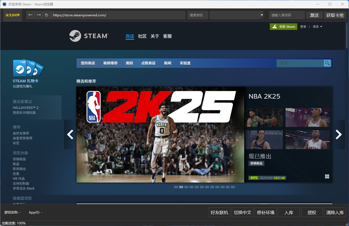Open the game selection combo box
The height and width of the screenshot is (226, 349).
tap(237, 15)
